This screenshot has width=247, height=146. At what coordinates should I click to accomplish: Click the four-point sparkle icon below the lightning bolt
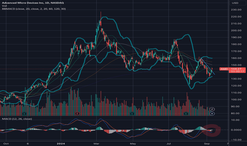point(212,114)
